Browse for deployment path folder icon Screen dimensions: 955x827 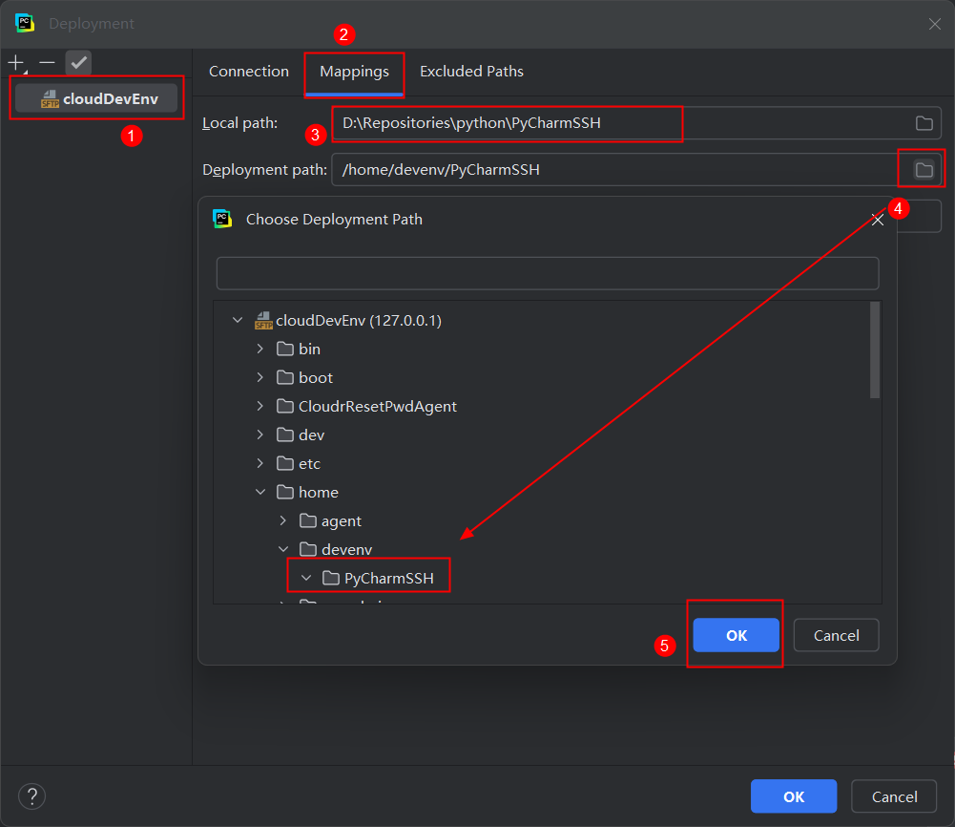point(924,169)
